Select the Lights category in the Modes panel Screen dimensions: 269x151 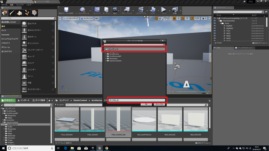[4, 30]
